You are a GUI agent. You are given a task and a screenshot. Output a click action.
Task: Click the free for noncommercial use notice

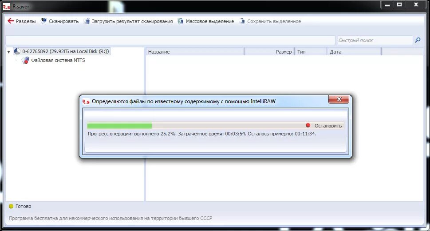pyautogui.click(x=110, y=218)
